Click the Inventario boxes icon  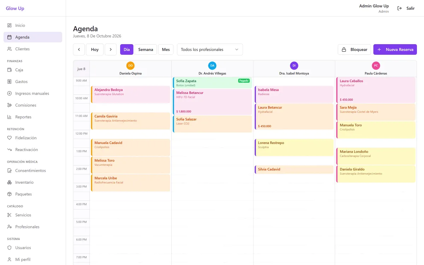point(10,182)
